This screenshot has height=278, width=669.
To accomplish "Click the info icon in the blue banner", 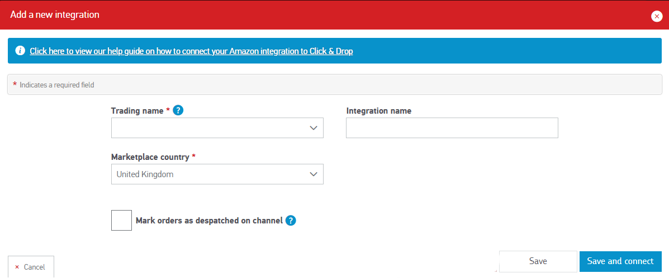I will (20, 51).
